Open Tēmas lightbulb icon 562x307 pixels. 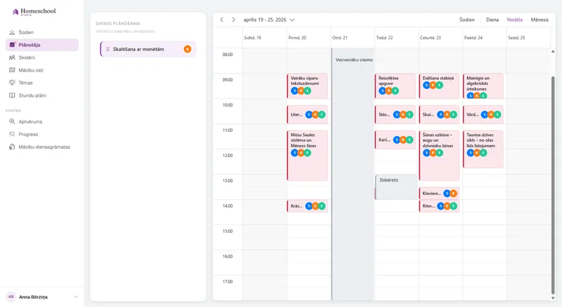coord(12,83)
